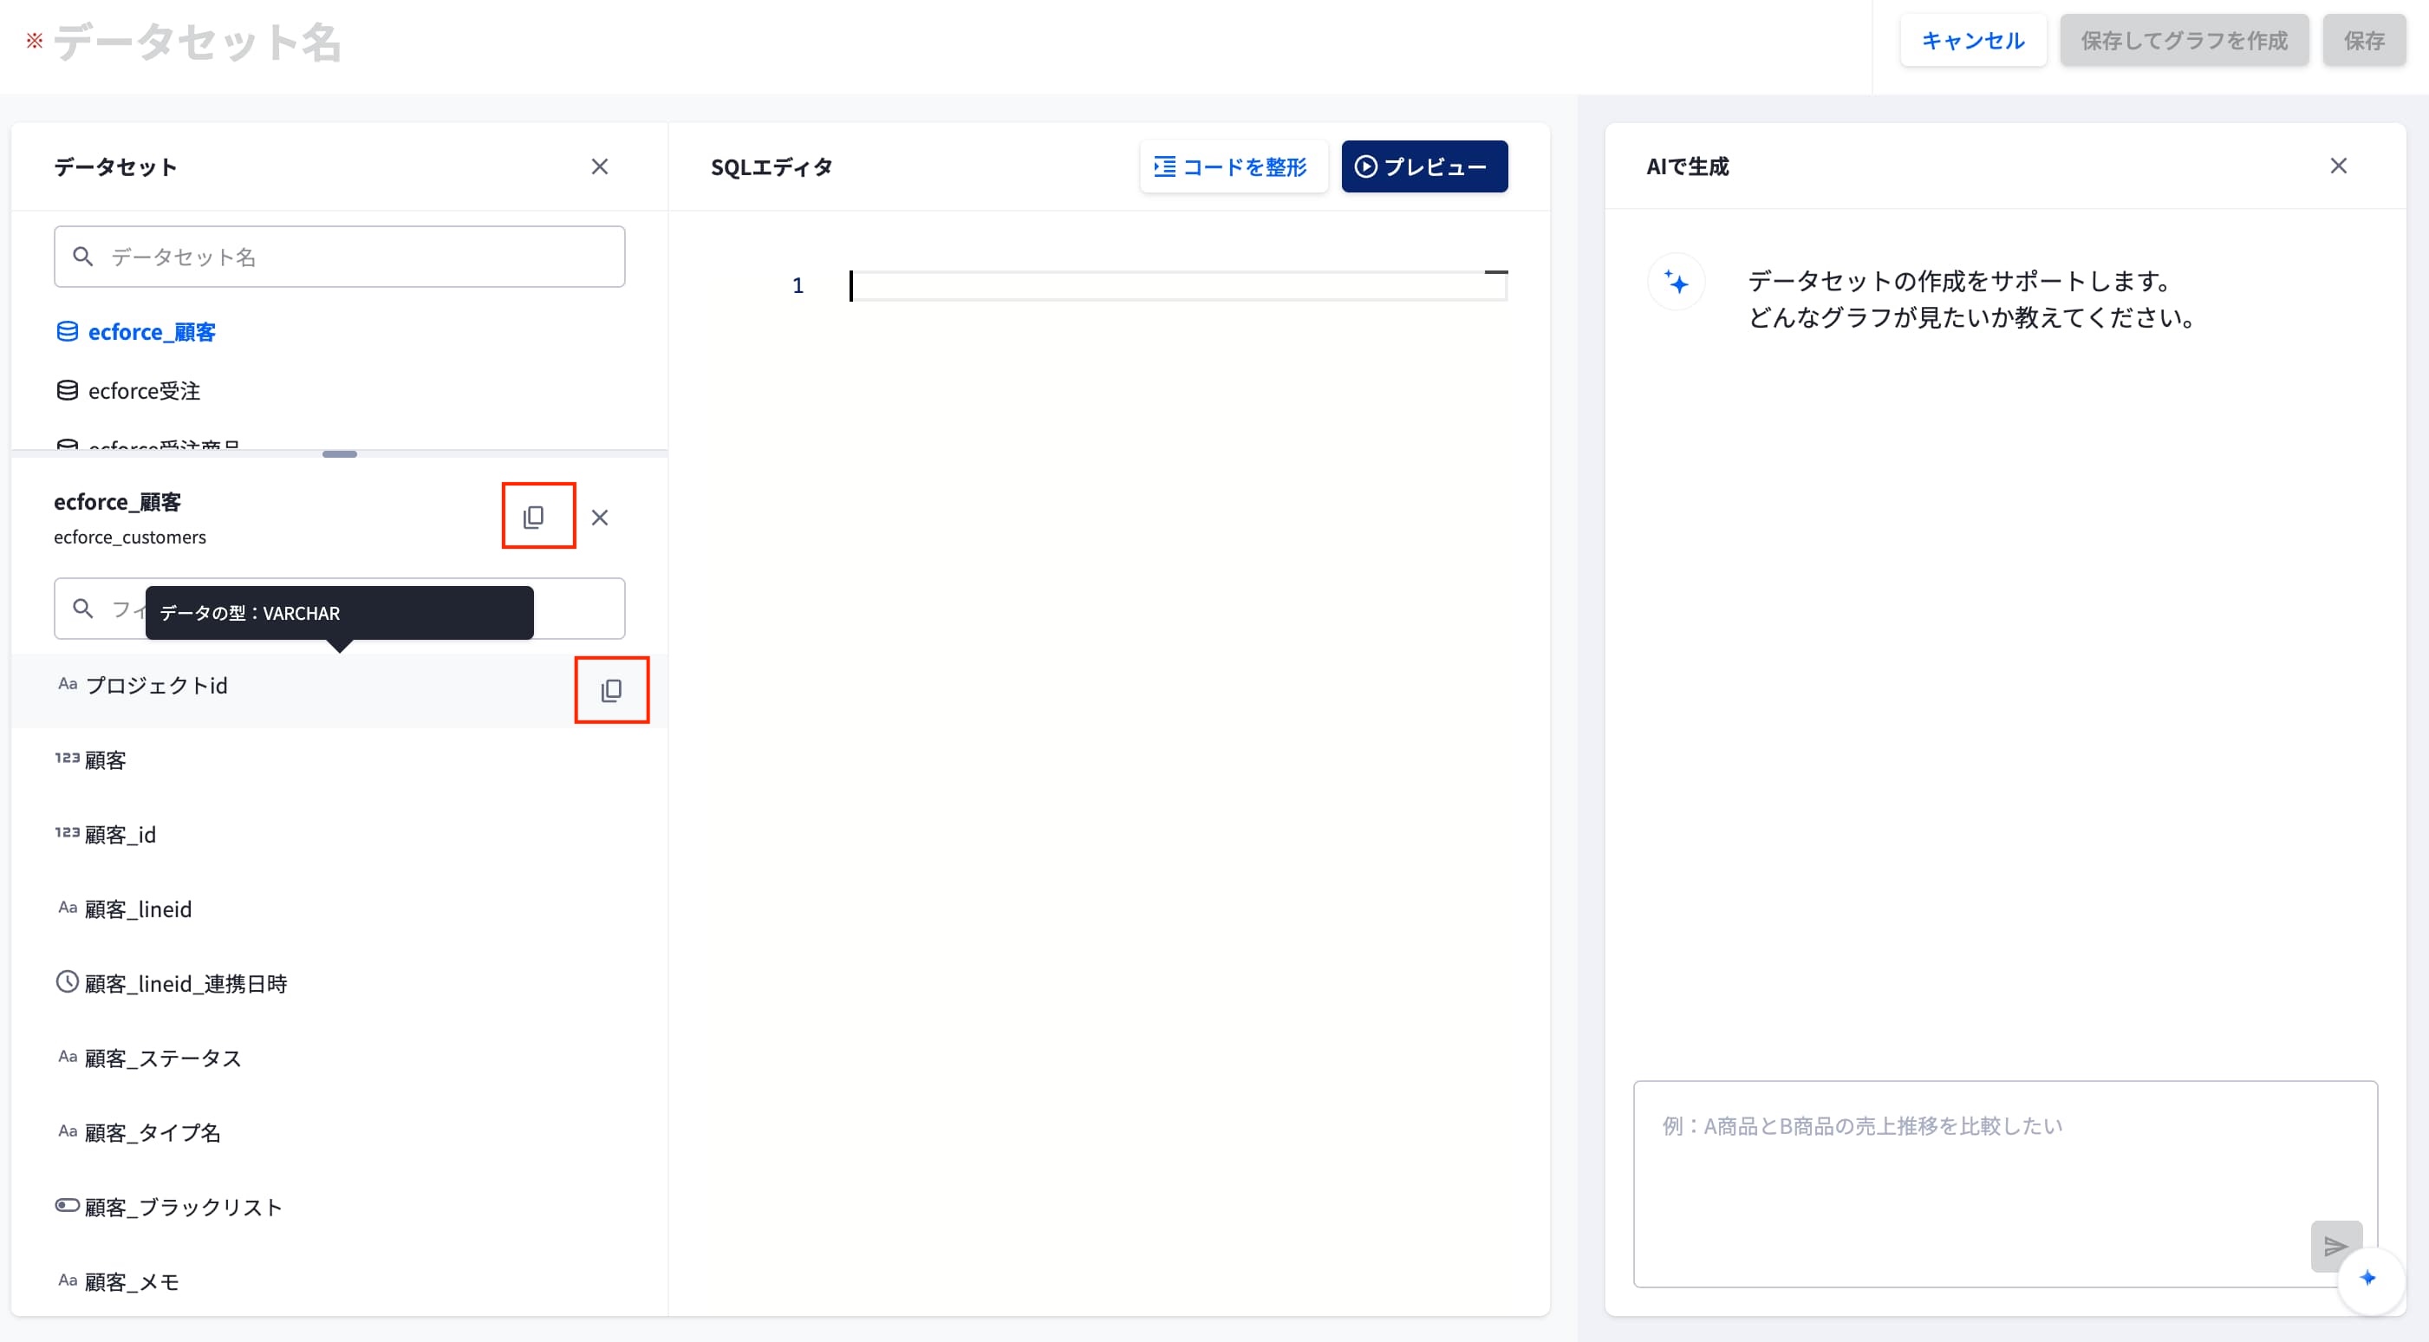Send the AI prompt message
Viewport: 2429px width, 1342px height.
pos(2335,1246)
